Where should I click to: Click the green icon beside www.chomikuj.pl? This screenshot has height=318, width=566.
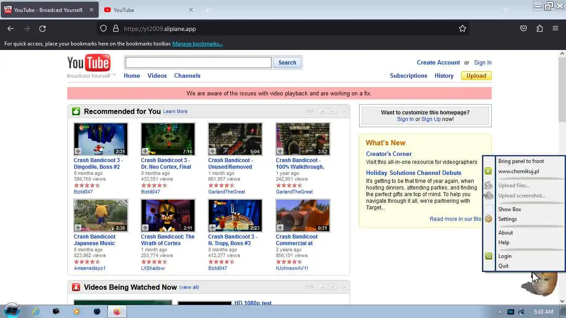pyautogui.click(x=488, y=171)
